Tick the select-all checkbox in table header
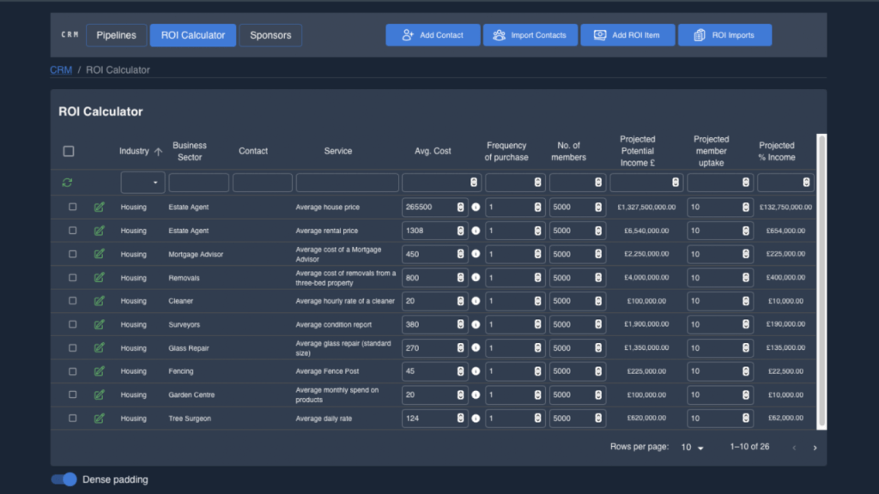 pyautogui.click(x=69, y=152)
